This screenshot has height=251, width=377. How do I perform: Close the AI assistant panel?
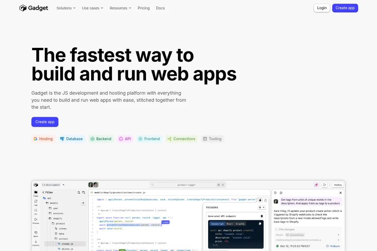tap(340, 193)
